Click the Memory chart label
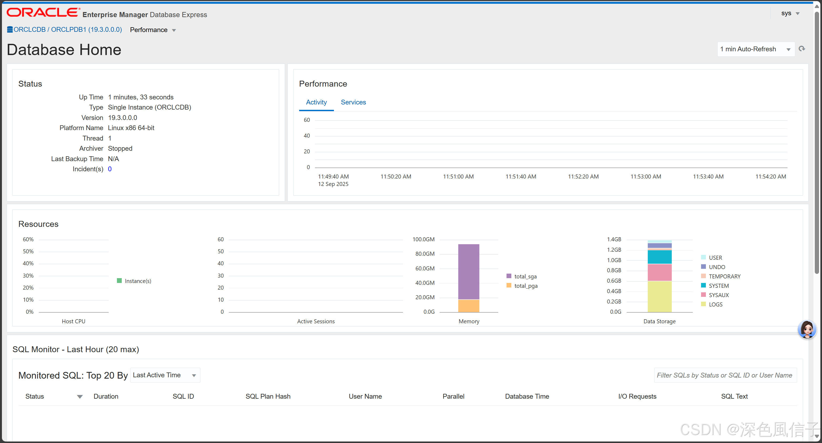 (x=469, y=321)
